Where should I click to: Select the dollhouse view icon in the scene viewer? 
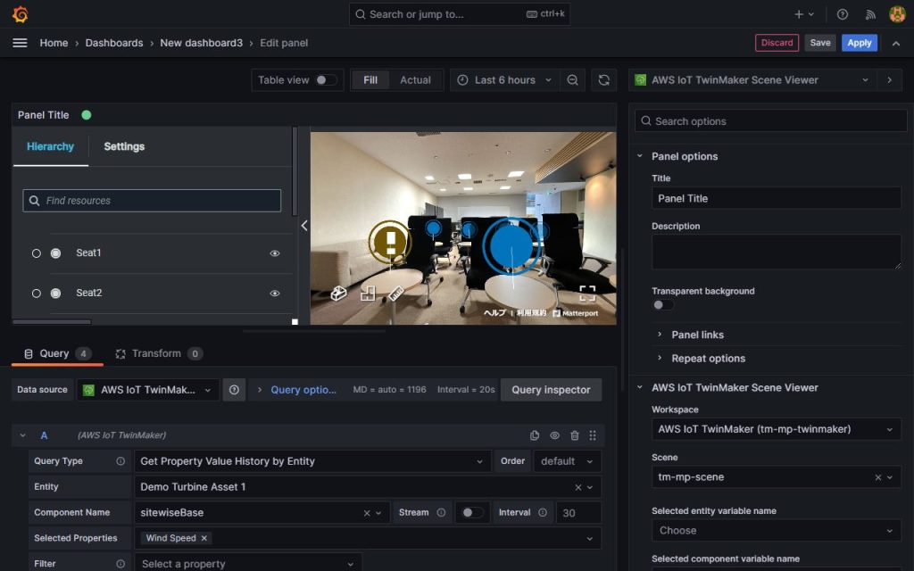[339, 292]
